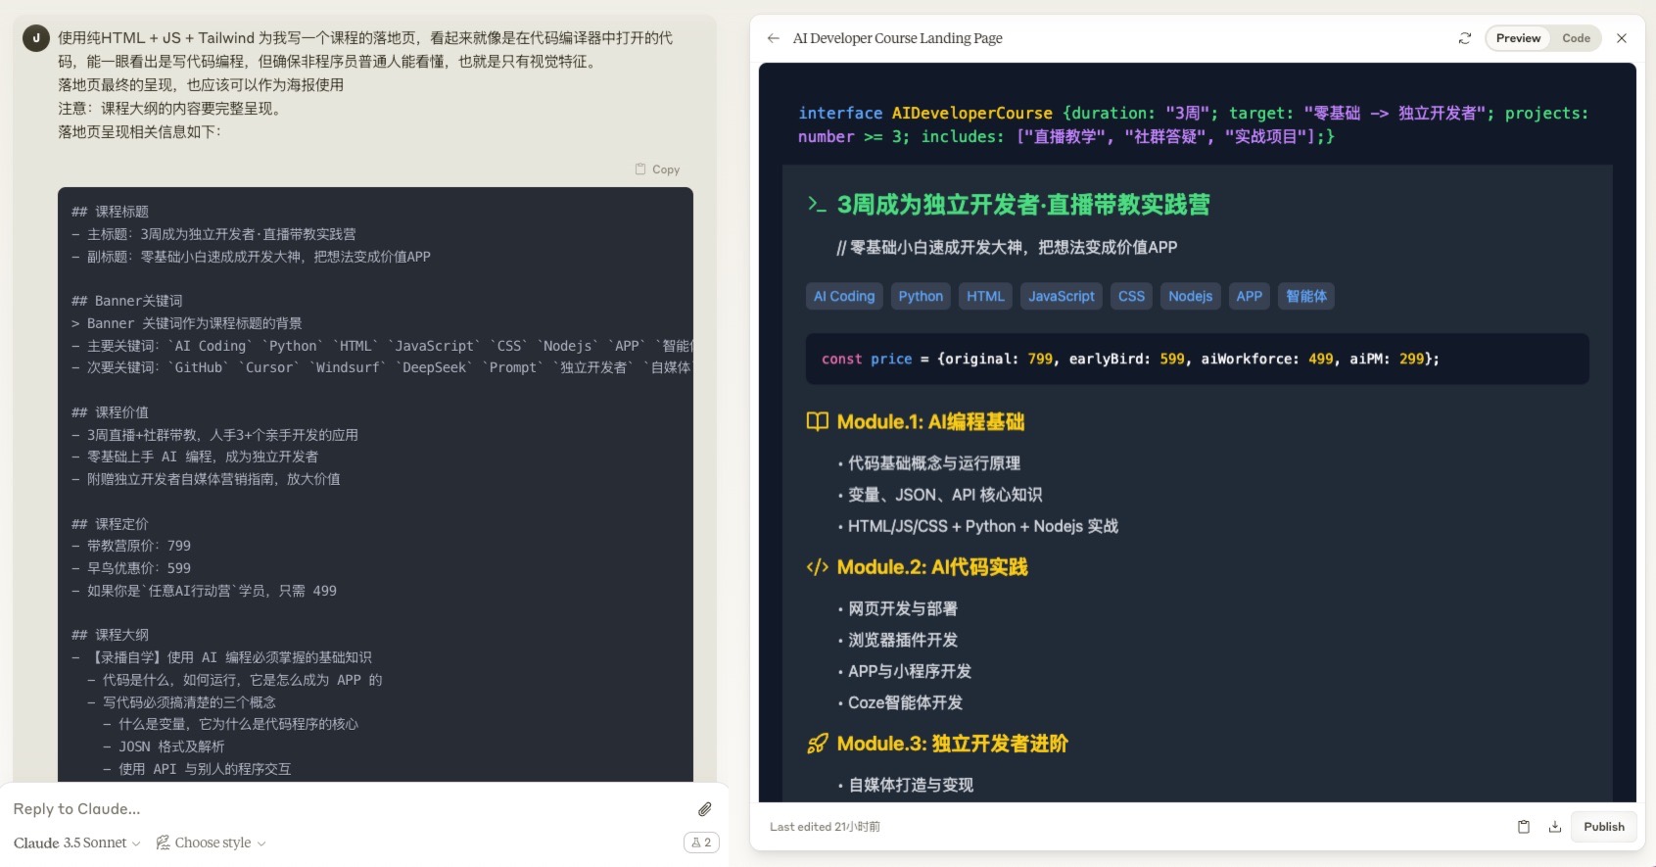Click the back arrow in artifact header
Viewport: 1656px width, 867px height.
point(774,38)
